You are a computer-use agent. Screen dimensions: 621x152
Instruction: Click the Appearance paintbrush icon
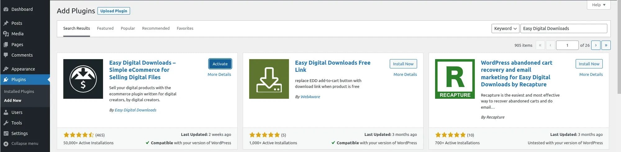6,69
